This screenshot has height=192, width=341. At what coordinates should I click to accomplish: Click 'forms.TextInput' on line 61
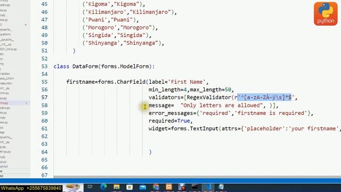pyautogui.click(x=194, y=129)
